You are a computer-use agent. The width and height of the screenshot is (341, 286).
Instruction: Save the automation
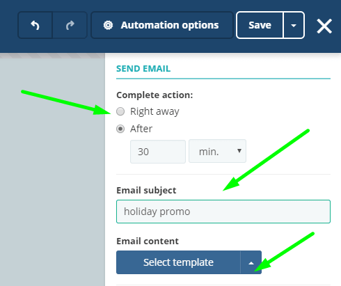[260, 25]
